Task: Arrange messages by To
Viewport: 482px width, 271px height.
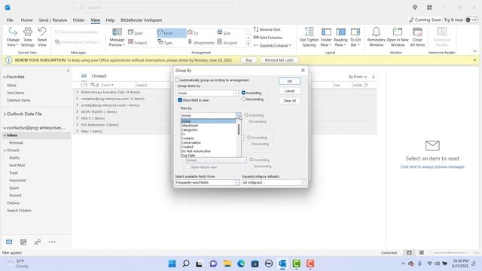Action: (x=193, y=33)
